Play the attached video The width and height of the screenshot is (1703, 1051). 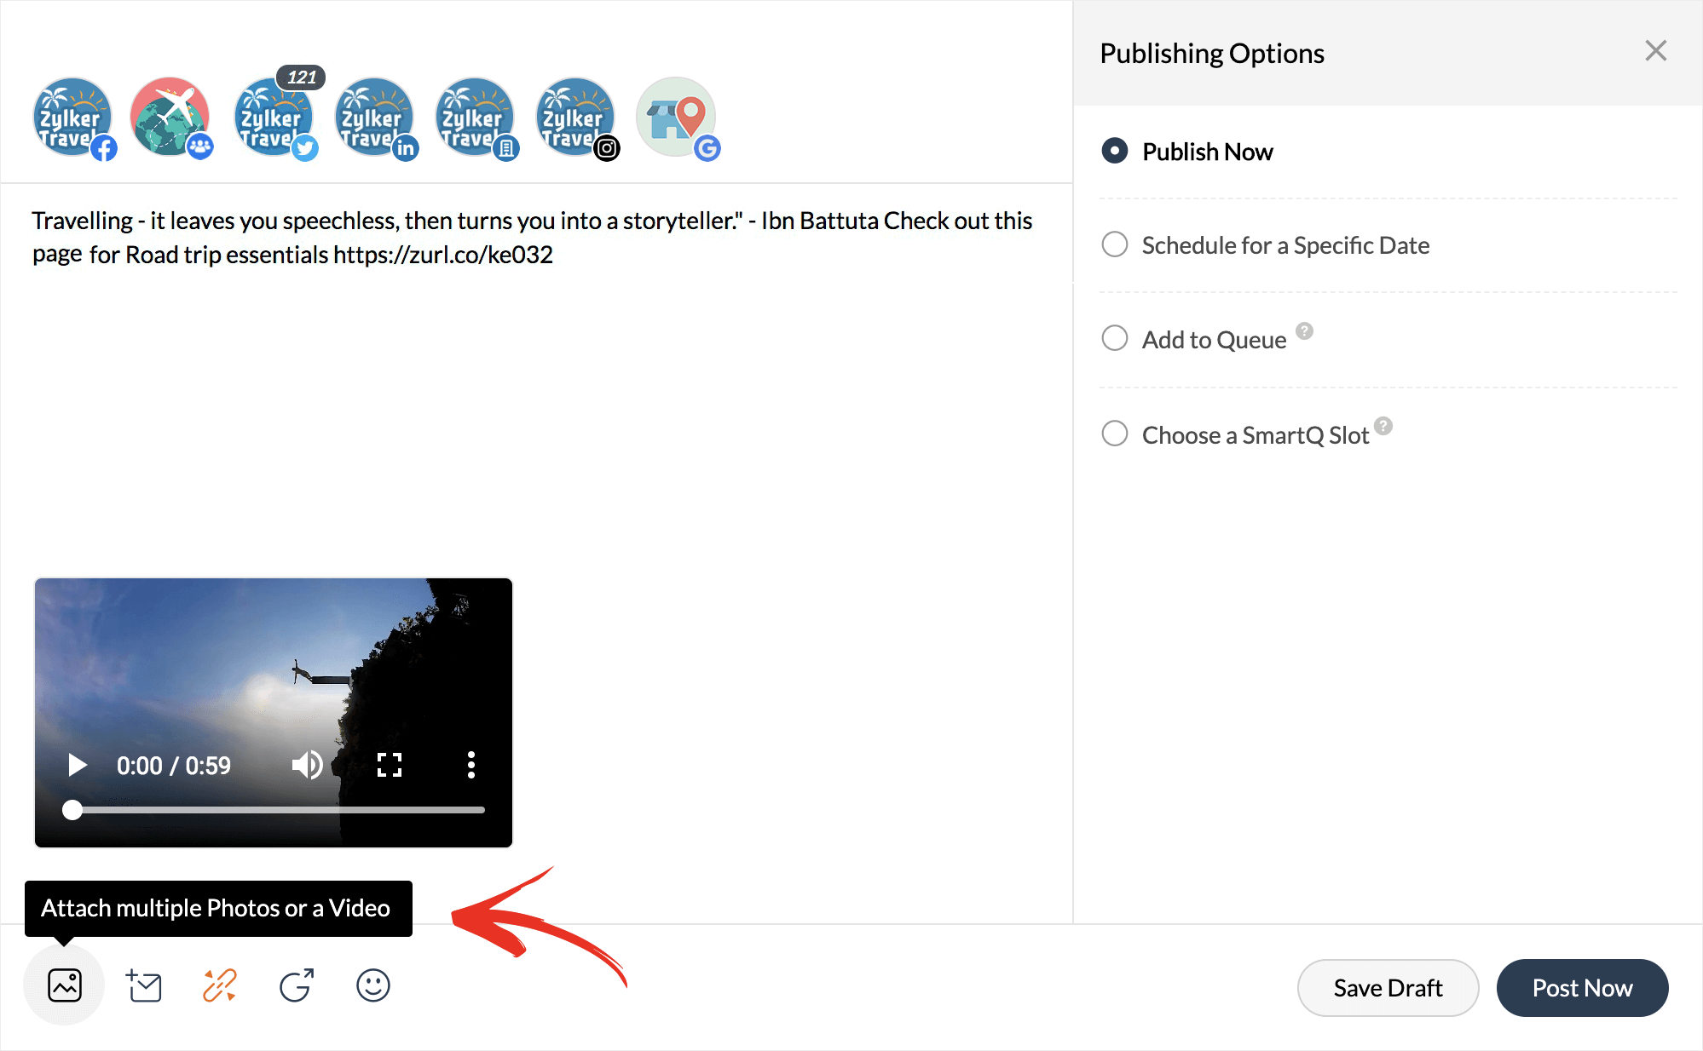77,765
